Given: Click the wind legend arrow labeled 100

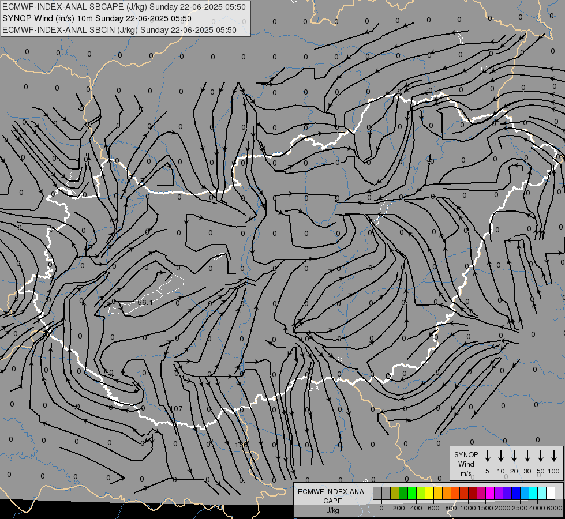Looking at the screenshot, I should pos(554,456).
